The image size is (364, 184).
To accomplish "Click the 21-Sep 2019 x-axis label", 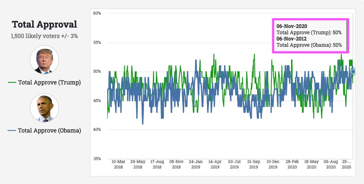I will [x=253, y=164].
